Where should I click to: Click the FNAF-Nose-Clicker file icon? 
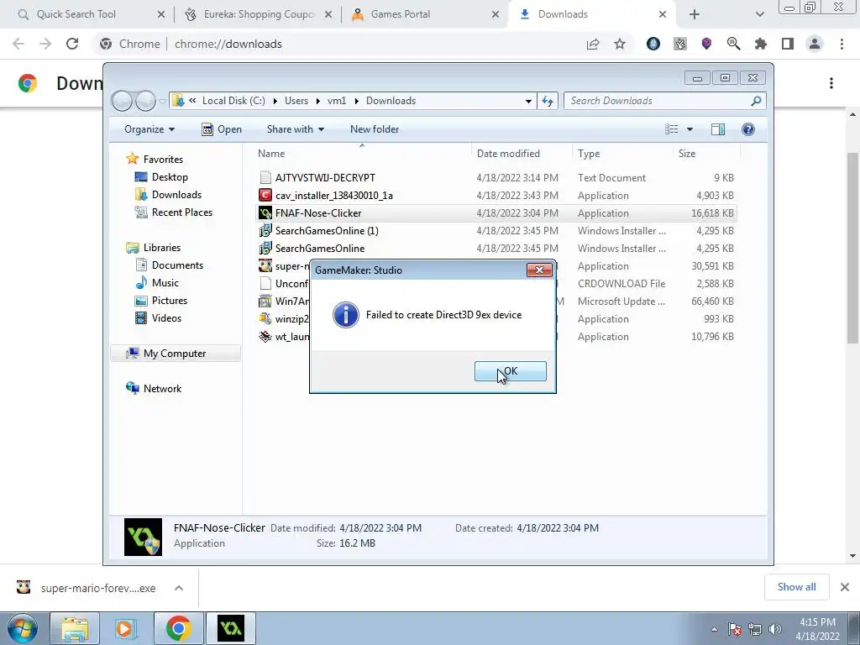click(265, 212)
